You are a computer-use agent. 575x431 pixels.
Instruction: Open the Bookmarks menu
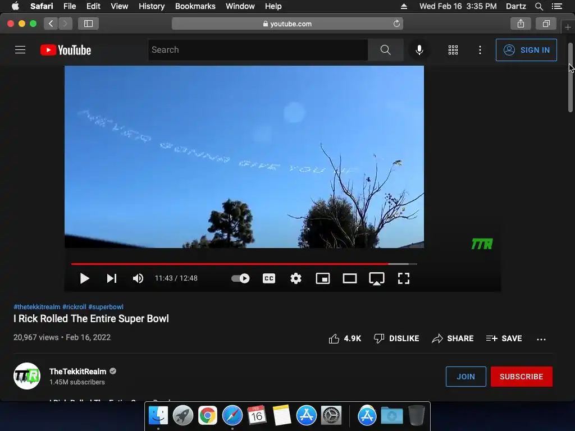coord(195,6)
